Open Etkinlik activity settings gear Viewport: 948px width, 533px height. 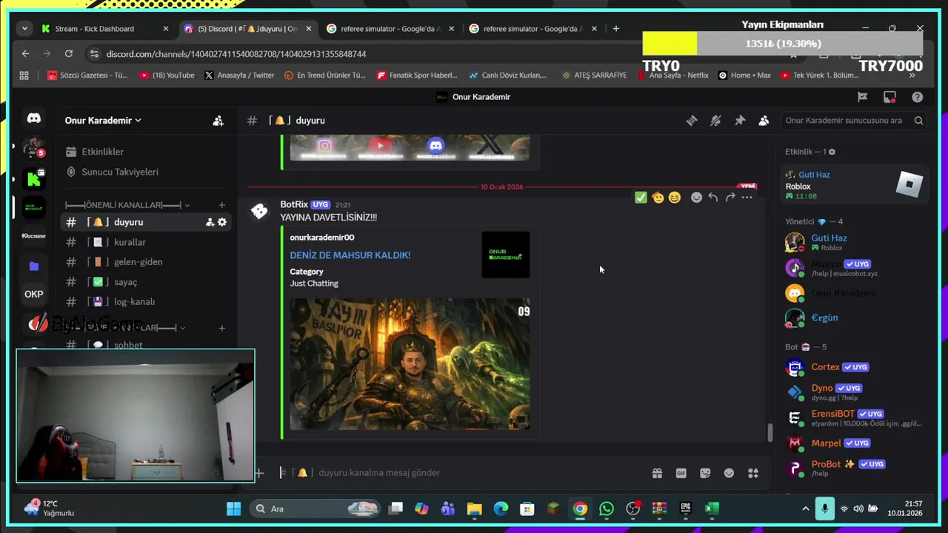pyautogui.click(x=832, y=152)
